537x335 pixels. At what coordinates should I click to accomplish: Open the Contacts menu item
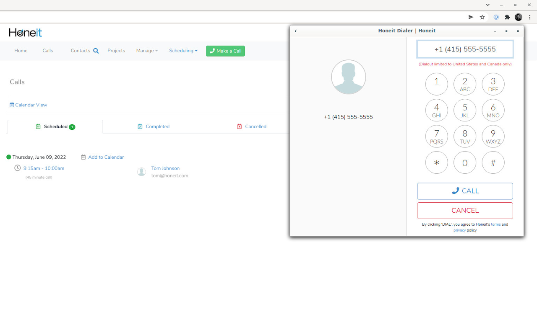(x=81, y=51)
